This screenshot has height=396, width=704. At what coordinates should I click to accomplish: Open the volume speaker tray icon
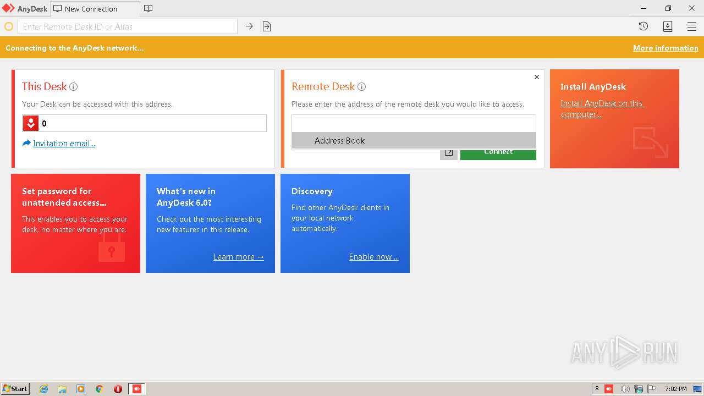pyautogui.click(x=625, y=389)
